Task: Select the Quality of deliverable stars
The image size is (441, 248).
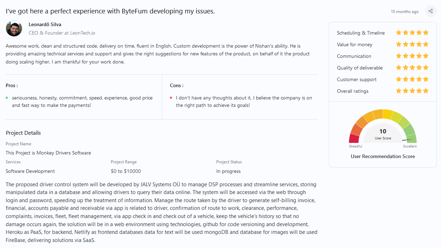Action: point(412,68)
